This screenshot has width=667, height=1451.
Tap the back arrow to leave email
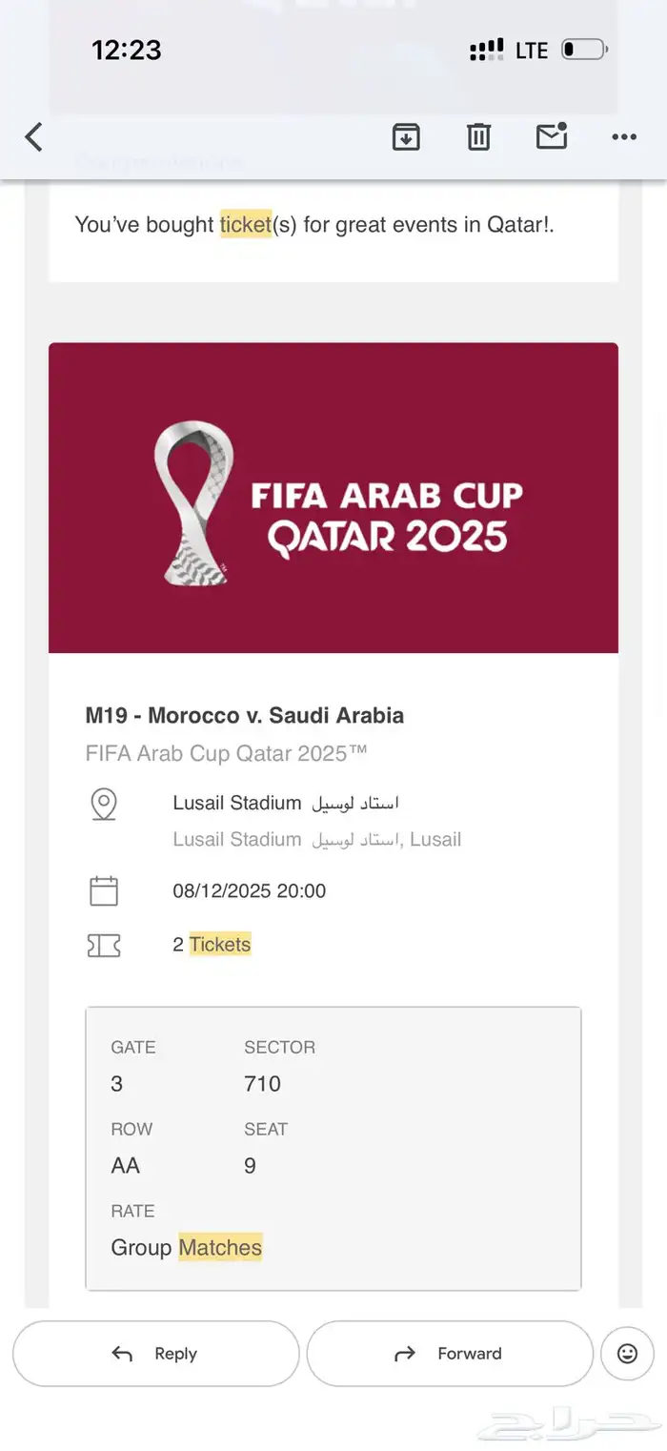(x=34, y=137)
